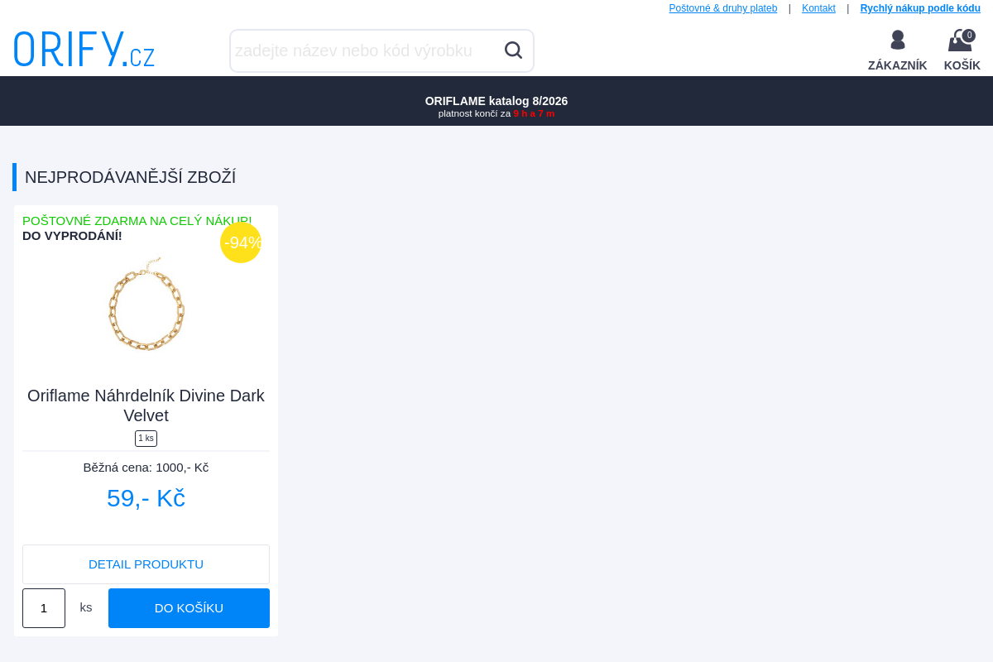Open Poštovné & druhy plateb link
Screen dimensions: 993x662
pyautogui.click(x=723, y=8)
